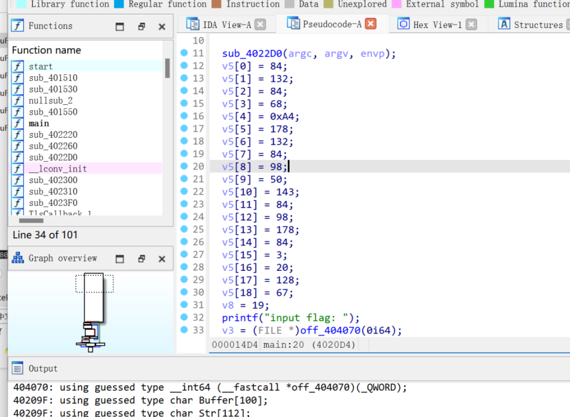Select function sub_4023F0
This screenshot has width=570, height=417.
pyautogui.click(x=86, y=202)
